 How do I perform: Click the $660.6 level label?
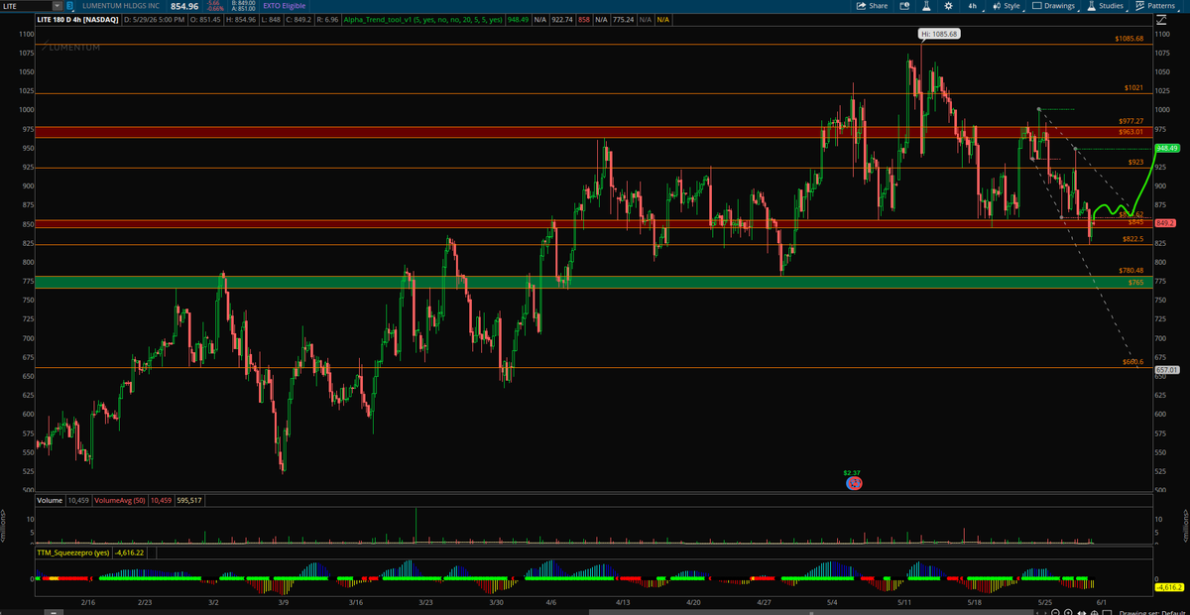tap(1133, 362)
